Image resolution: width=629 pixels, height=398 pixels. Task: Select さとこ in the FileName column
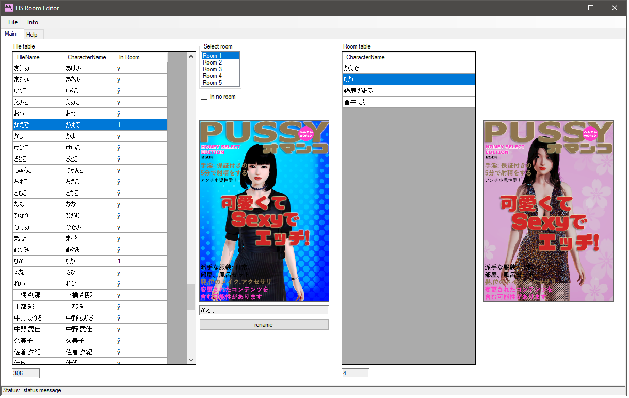click(x=39, y=159)
